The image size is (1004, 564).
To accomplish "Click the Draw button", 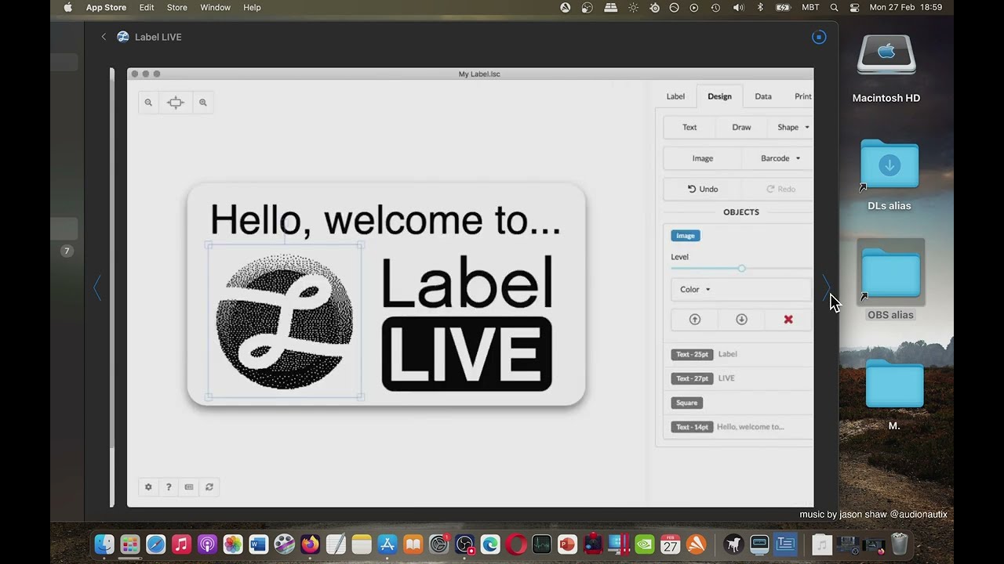I will click(741, 127).
